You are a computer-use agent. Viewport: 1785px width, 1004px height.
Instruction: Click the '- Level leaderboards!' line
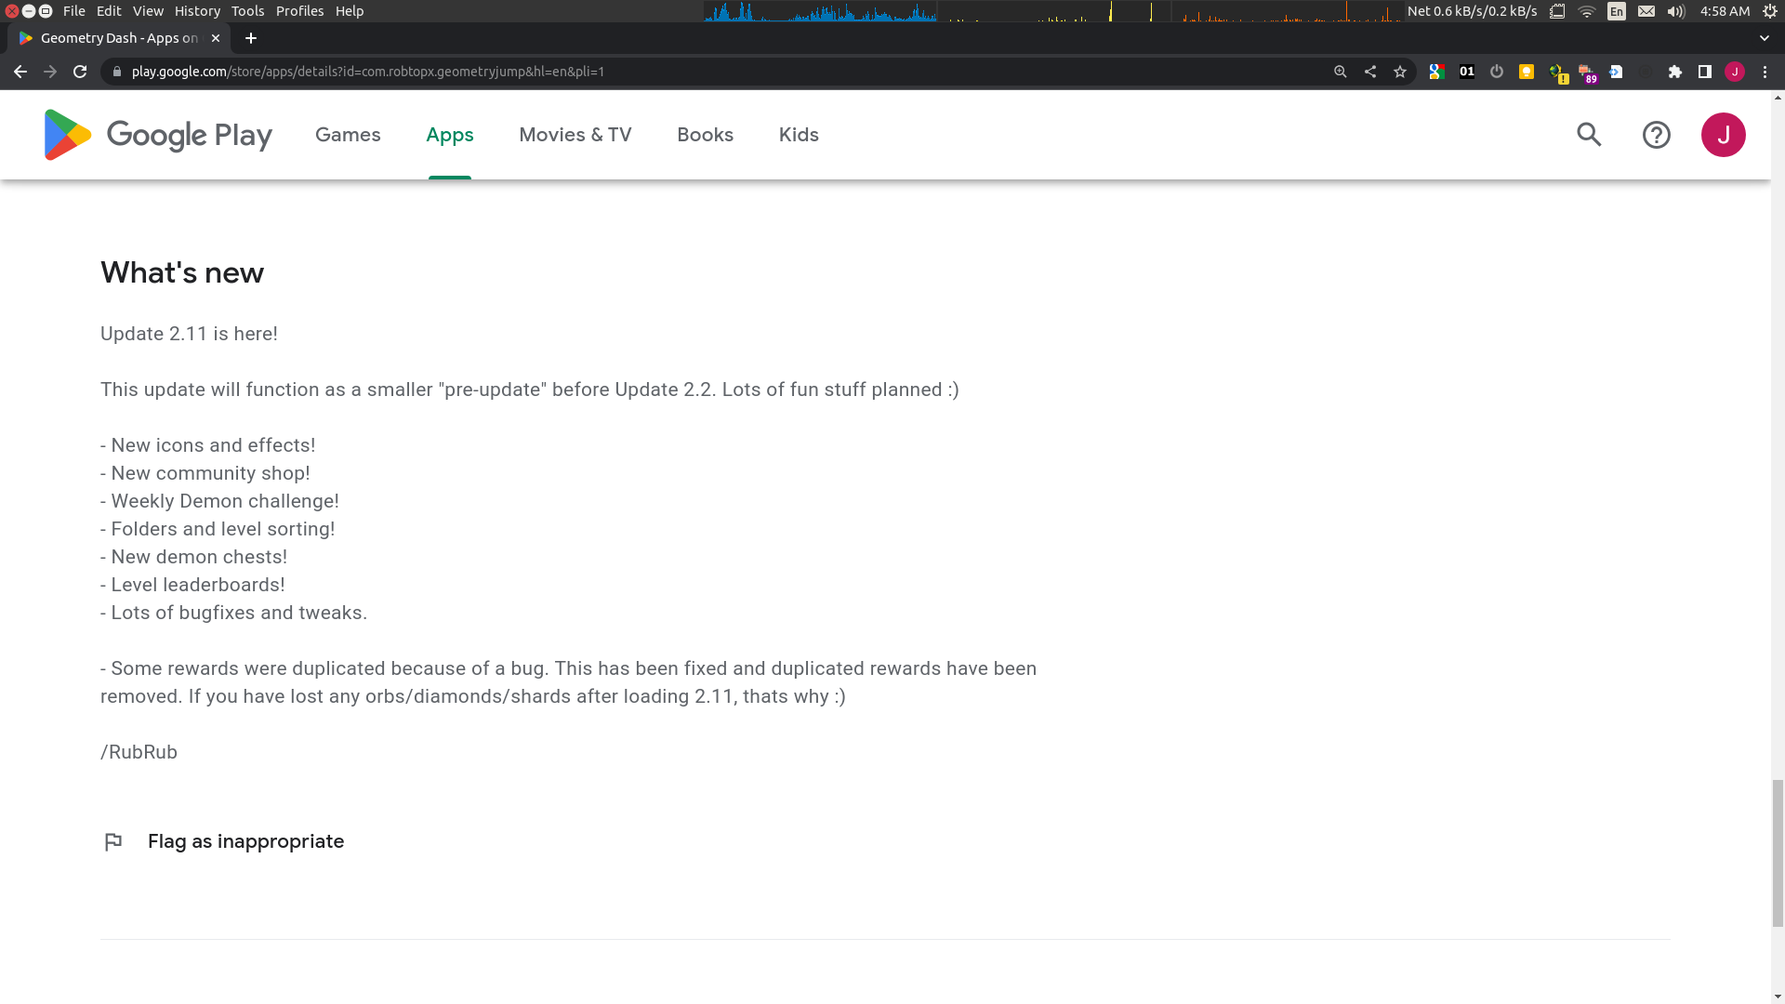click(192, 585)
